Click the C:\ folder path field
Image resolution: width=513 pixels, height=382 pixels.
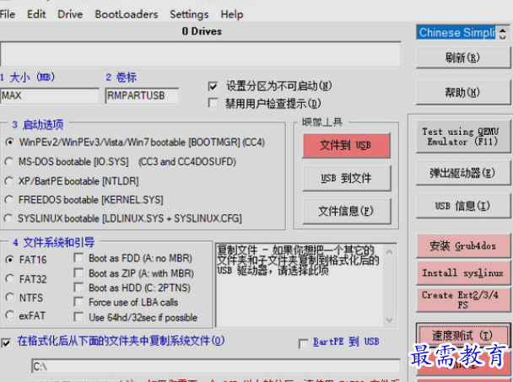[216, 366]
